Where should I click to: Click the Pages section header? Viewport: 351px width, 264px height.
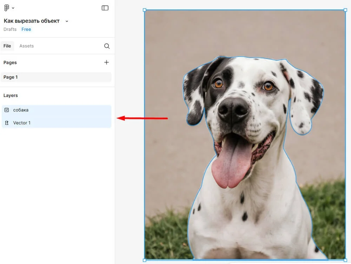pyautogui.click(x=10, y=63)
